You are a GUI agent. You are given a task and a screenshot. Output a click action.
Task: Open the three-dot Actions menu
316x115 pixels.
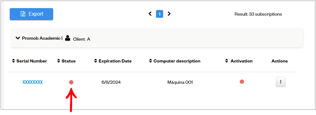(x=281, y=82)
